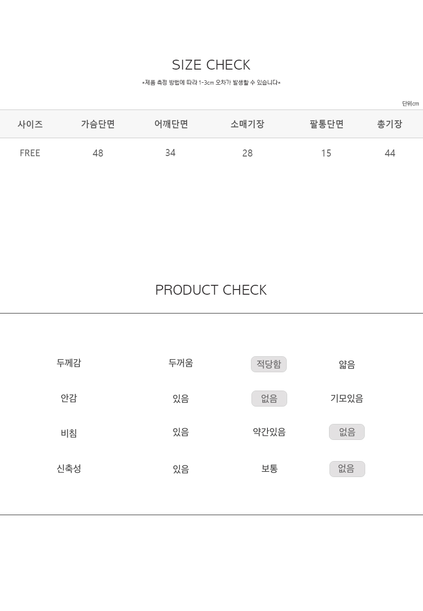This screenshot has height=611, width=423.
Task: Click the 가슴단면 column header
Action: 98,124
